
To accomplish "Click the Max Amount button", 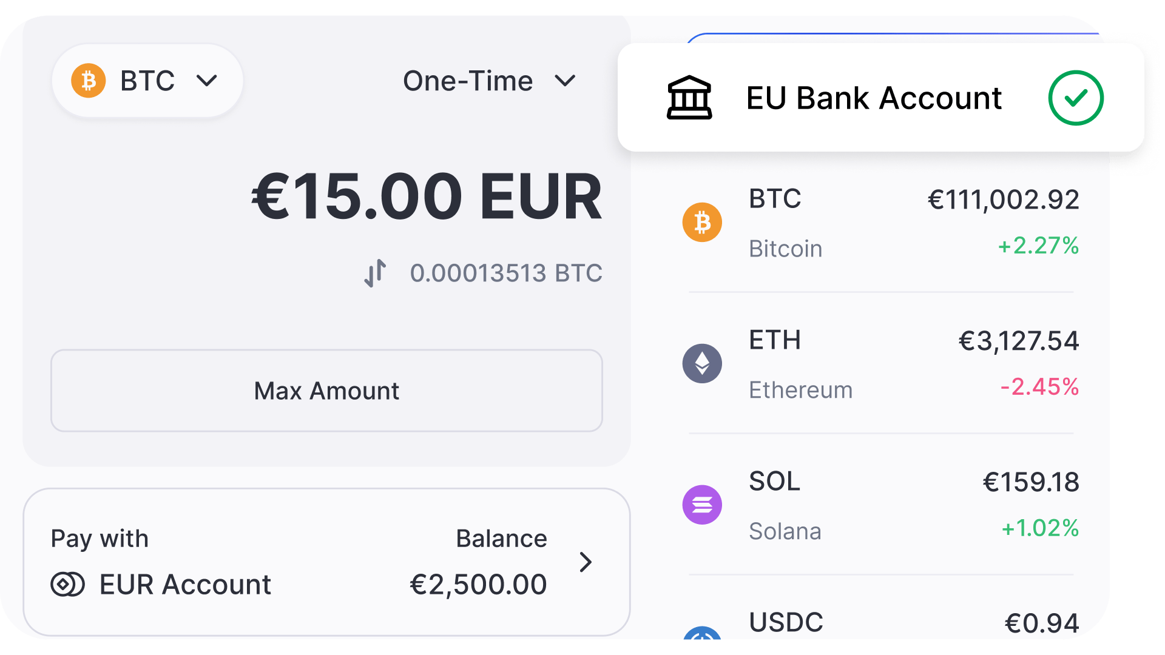I will [x=326, y=391].
